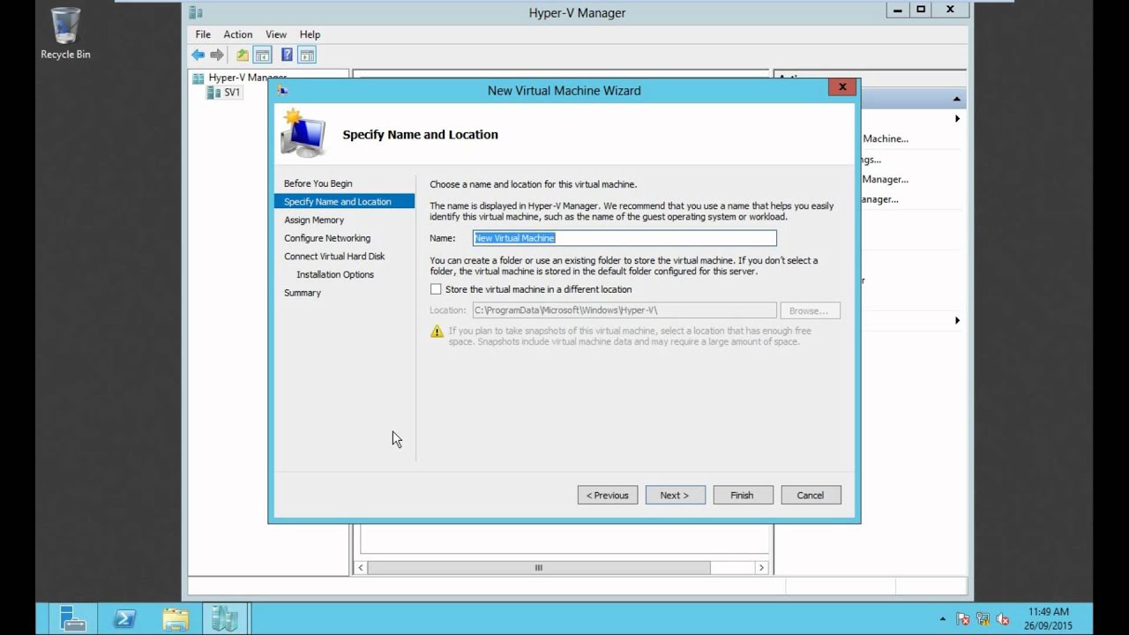Click Hyper-V Manager icon in the taskbar
Viewport: 1129px width, 635px height.
(225, 619)
